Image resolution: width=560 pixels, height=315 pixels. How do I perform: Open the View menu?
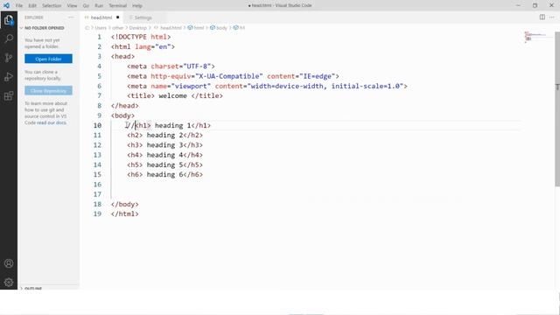tap(72, 6)
